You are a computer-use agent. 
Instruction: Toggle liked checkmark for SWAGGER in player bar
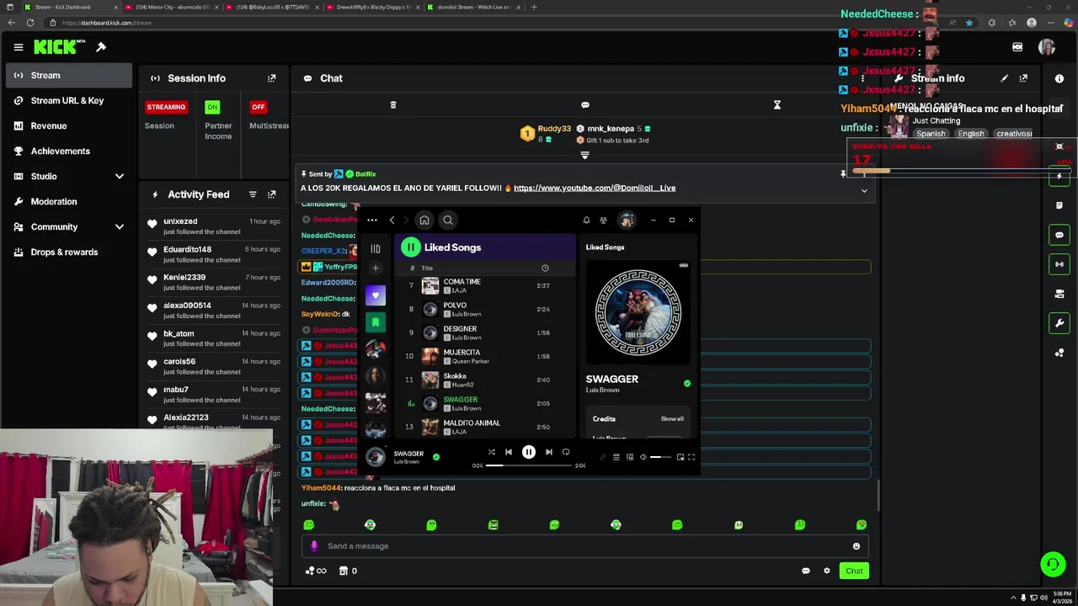coord(435,457)
